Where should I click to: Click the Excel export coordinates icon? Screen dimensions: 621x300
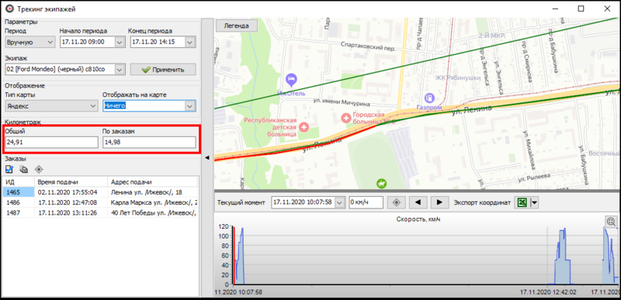point(522,202)
